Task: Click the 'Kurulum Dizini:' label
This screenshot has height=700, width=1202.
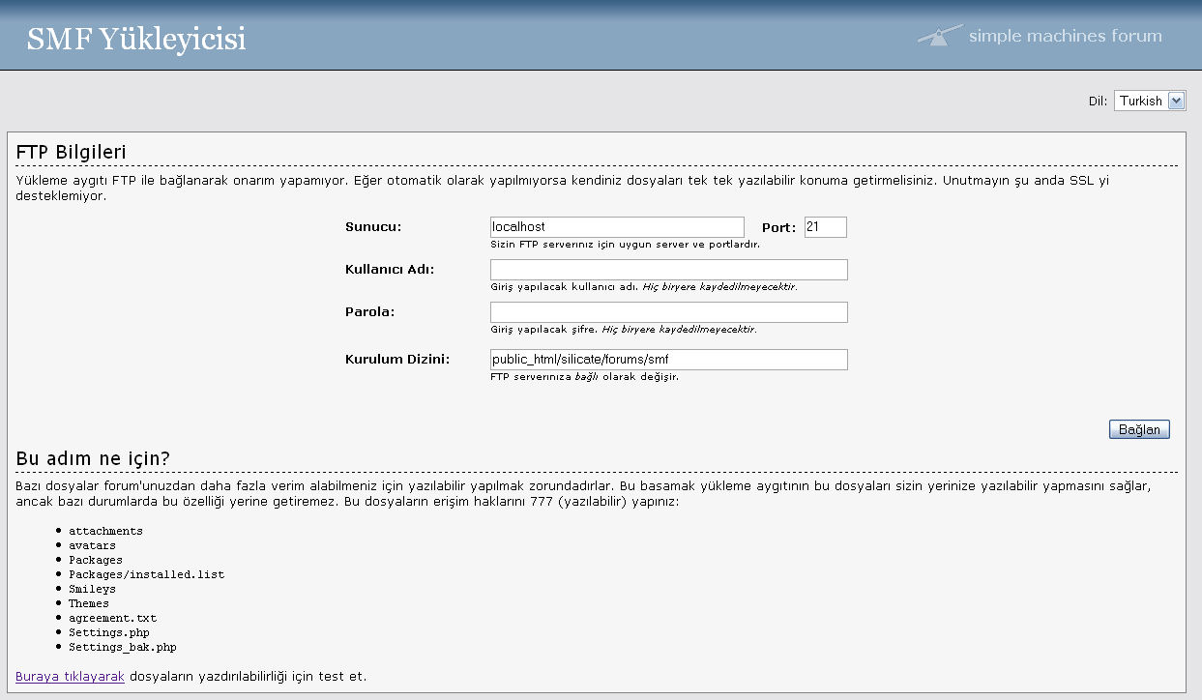Action: (397, 359)
